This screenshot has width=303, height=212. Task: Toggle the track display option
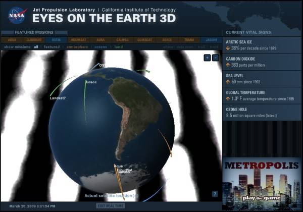pos(214,47)
